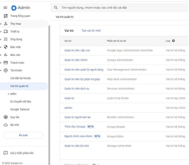The height and width of the screenshot is (165, 189).
Task: Click the sidebar vertical scrollbar
Action: pos(49,95)
